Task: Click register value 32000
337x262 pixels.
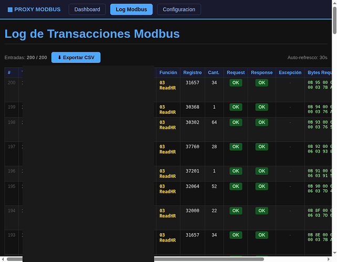Action: point(192,211)
